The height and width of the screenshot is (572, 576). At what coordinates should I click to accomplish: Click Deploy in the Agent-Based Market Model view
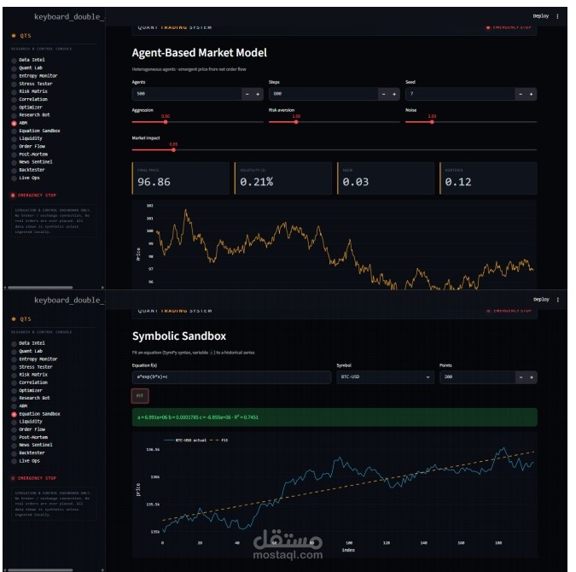click(541, 16)
